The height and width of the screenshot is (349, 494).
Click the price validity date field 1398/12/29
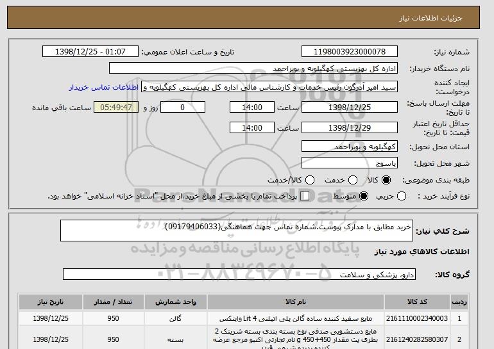click(x=350, y=127)
